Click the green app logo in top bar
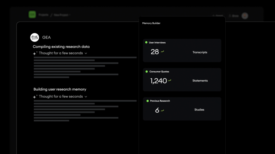 (32, 15)
